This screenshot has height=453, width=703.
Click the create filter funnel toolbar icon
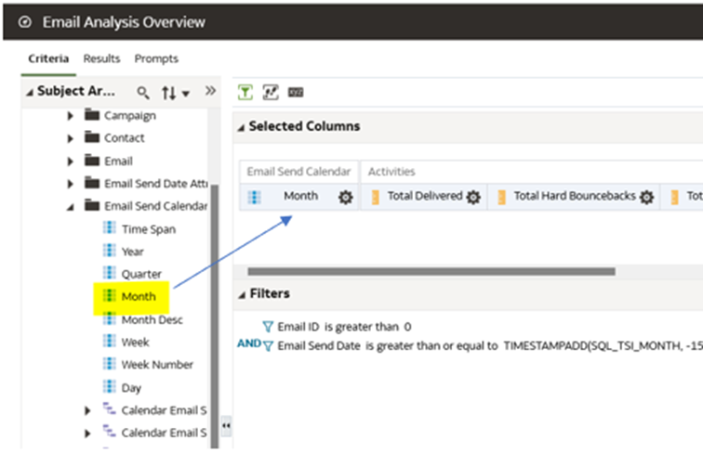click(x=245, y=92)
